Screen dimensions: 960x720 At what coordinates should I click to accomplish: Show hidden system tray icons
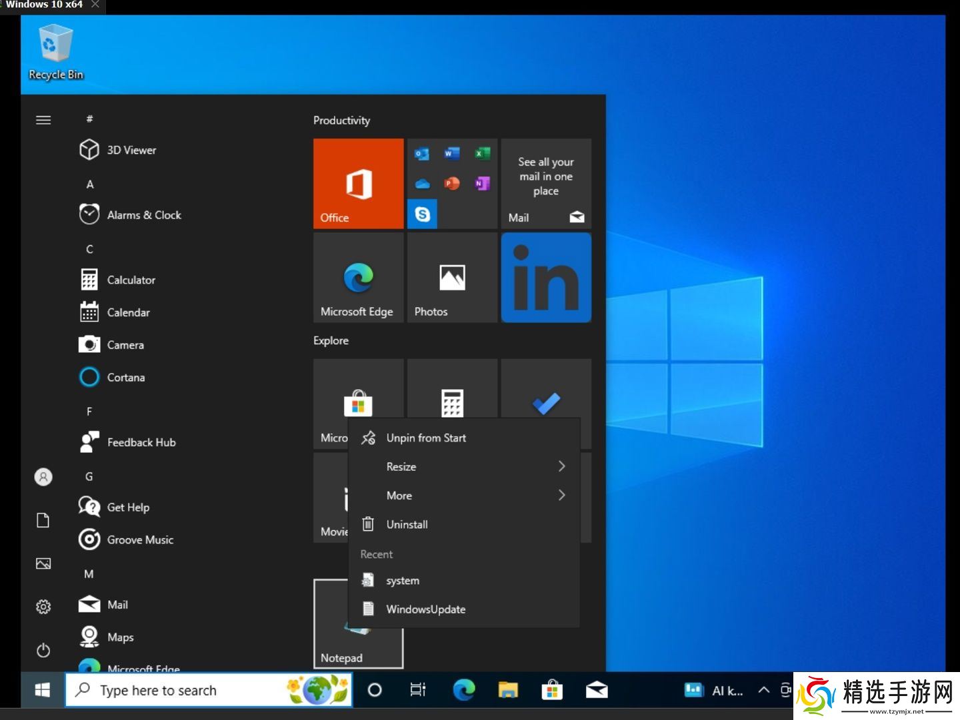[x=764, y=690]
